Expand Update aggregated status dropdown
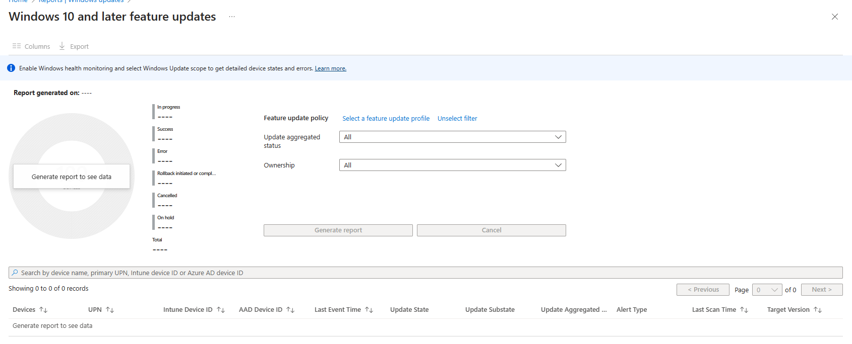This screenshot has height=344, width=852. tap(453, 137)
